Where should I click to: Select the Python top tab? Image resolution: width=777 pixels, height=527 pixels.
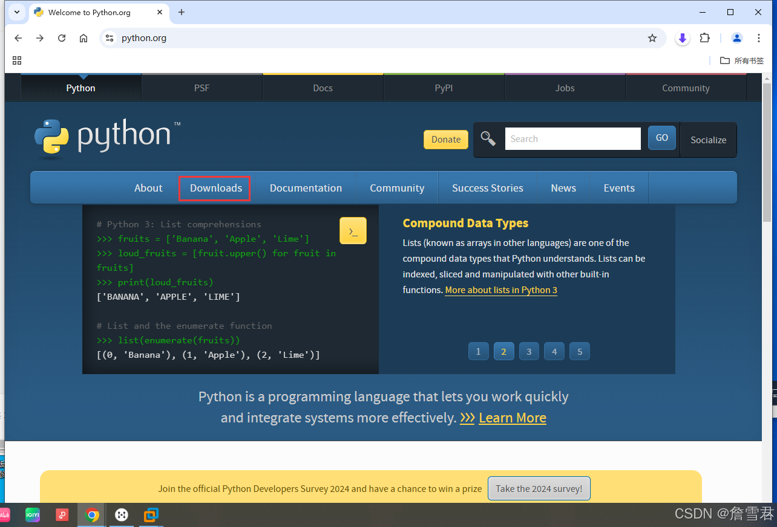(80, 88)
